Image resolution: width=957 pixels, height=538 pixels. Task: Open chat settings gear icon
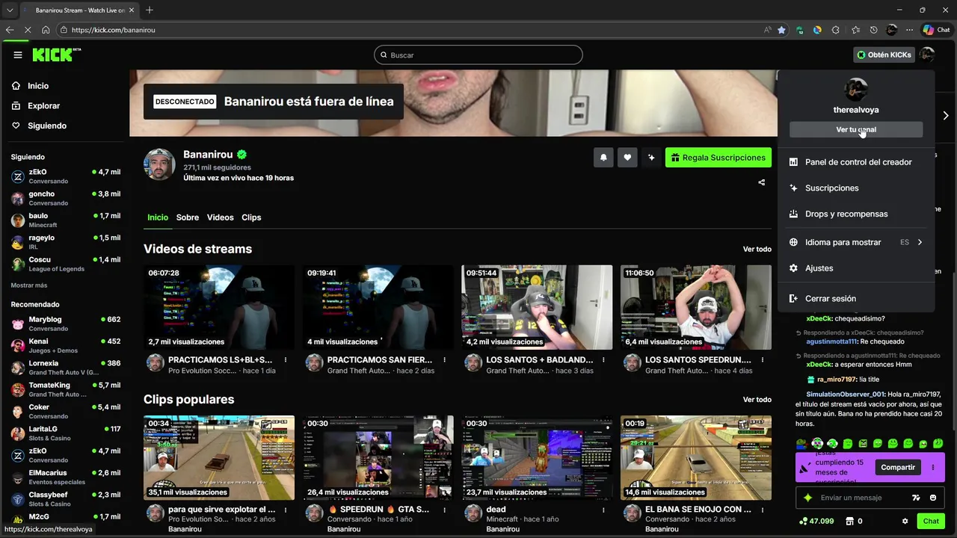click(905, 522)
